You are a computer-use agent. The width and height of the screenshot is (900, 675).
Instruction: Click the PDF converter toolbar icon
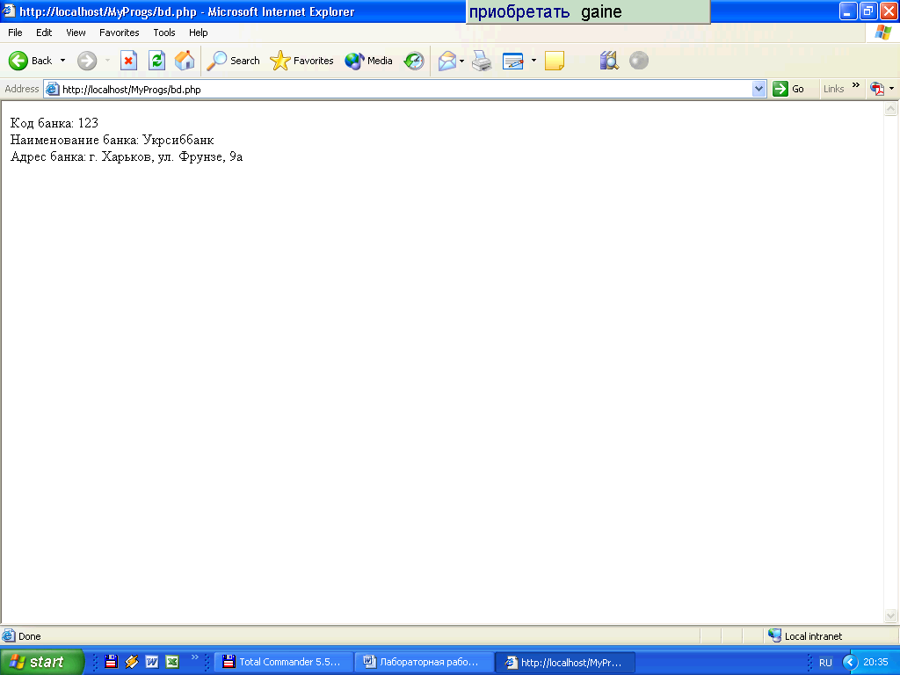pos(877,89)
